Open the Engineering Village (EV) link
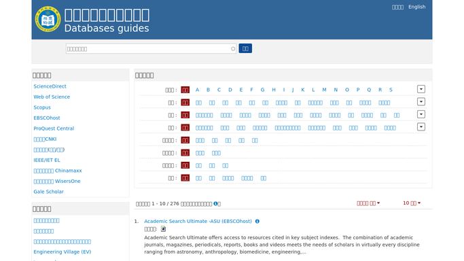 (x=62, y=252)
